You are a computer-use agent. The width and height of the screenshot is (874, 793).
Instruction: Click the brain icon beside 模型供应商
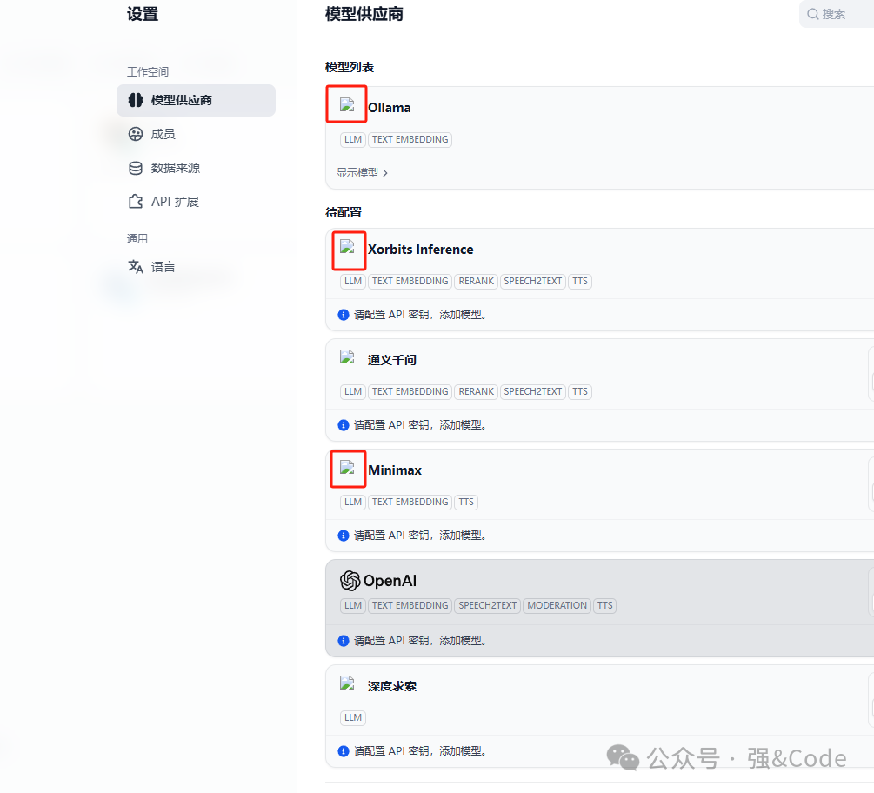(x=136, y=100)
